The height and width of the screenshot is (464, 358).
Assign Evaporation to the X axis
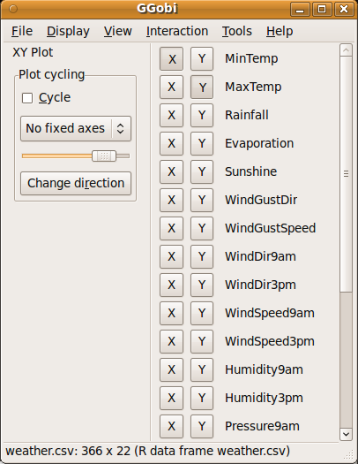(x=171, y=143)
